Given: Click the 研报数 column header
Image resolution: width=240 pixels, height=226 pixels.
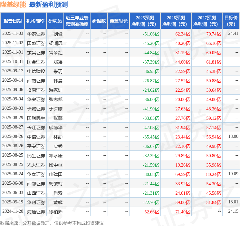Looking at the screenshot, I should pyautogui.click(x=99, y=21).
